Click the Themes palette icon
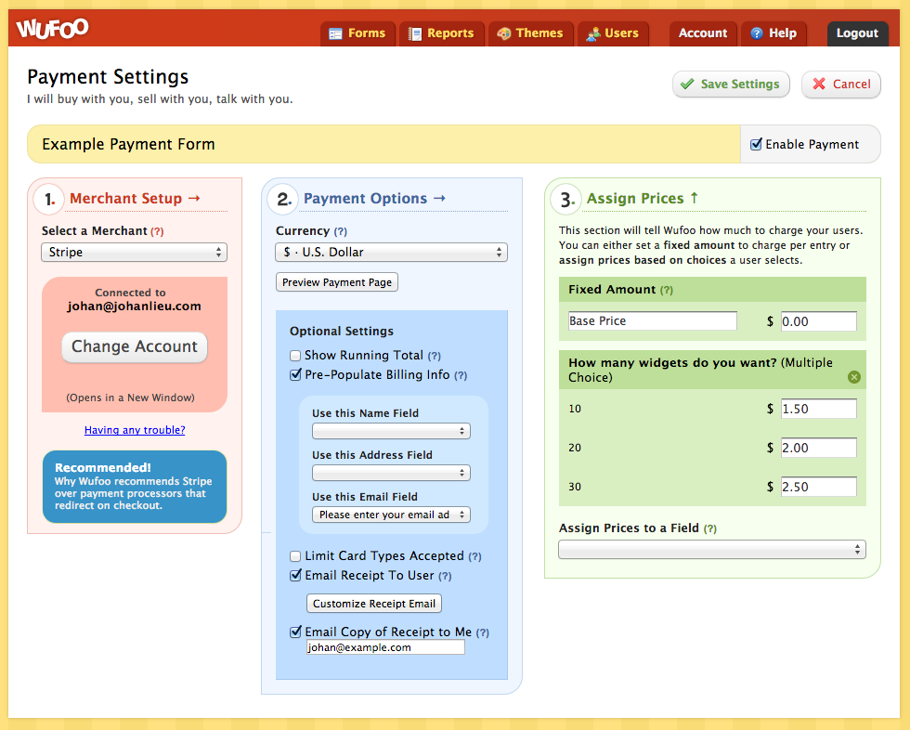 point(503,33)
